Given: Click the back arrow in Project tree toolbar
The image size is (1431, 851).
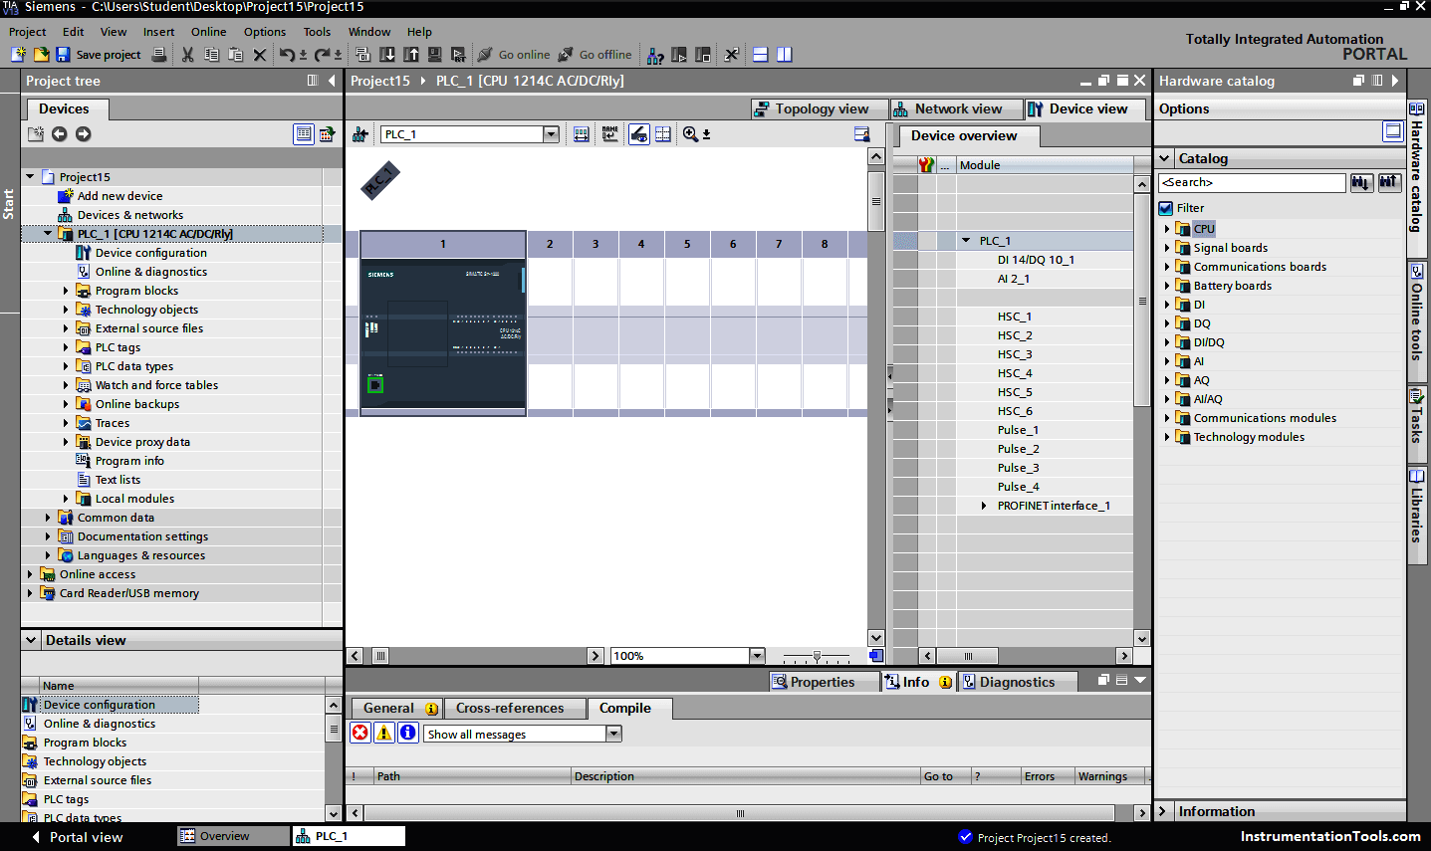Looking at the screenshot, I should 59,134.
